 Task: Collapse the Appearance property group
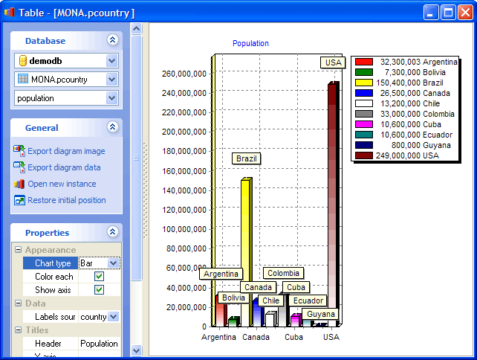click(x=18, y=250)
